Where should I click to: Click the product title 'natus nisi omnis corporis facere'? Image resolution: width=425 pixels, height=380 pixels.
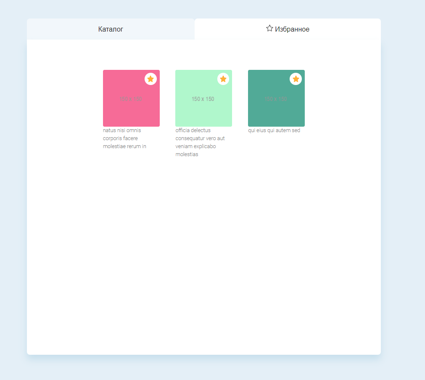coord(125,138)
